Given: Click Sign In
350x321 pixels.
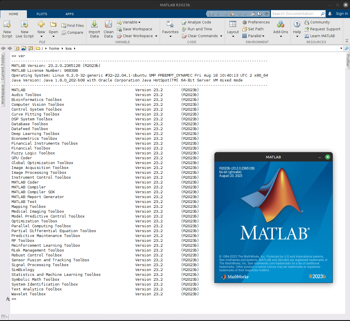Looking at the screenshot, I should coord(342,13).
